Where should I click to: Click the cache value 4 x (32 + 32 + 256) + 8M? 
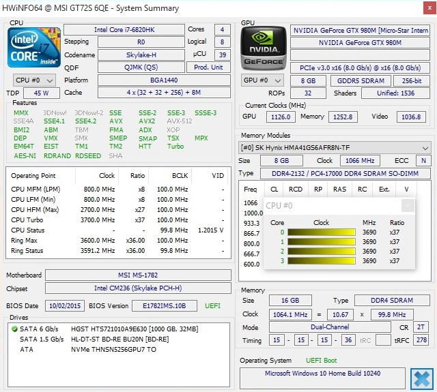point(164,92)
